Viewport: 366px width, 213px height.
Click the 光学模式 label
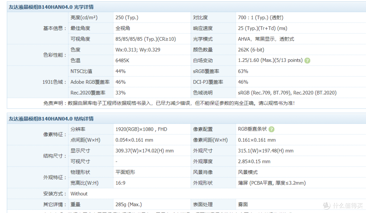pyautogui.click(x=203, y=39)
